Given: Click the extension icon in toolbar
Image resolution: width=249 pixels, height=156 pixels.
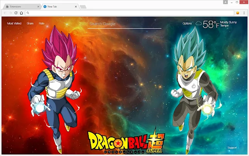Looking at the screenshot, I should click(x=238, y=13).
